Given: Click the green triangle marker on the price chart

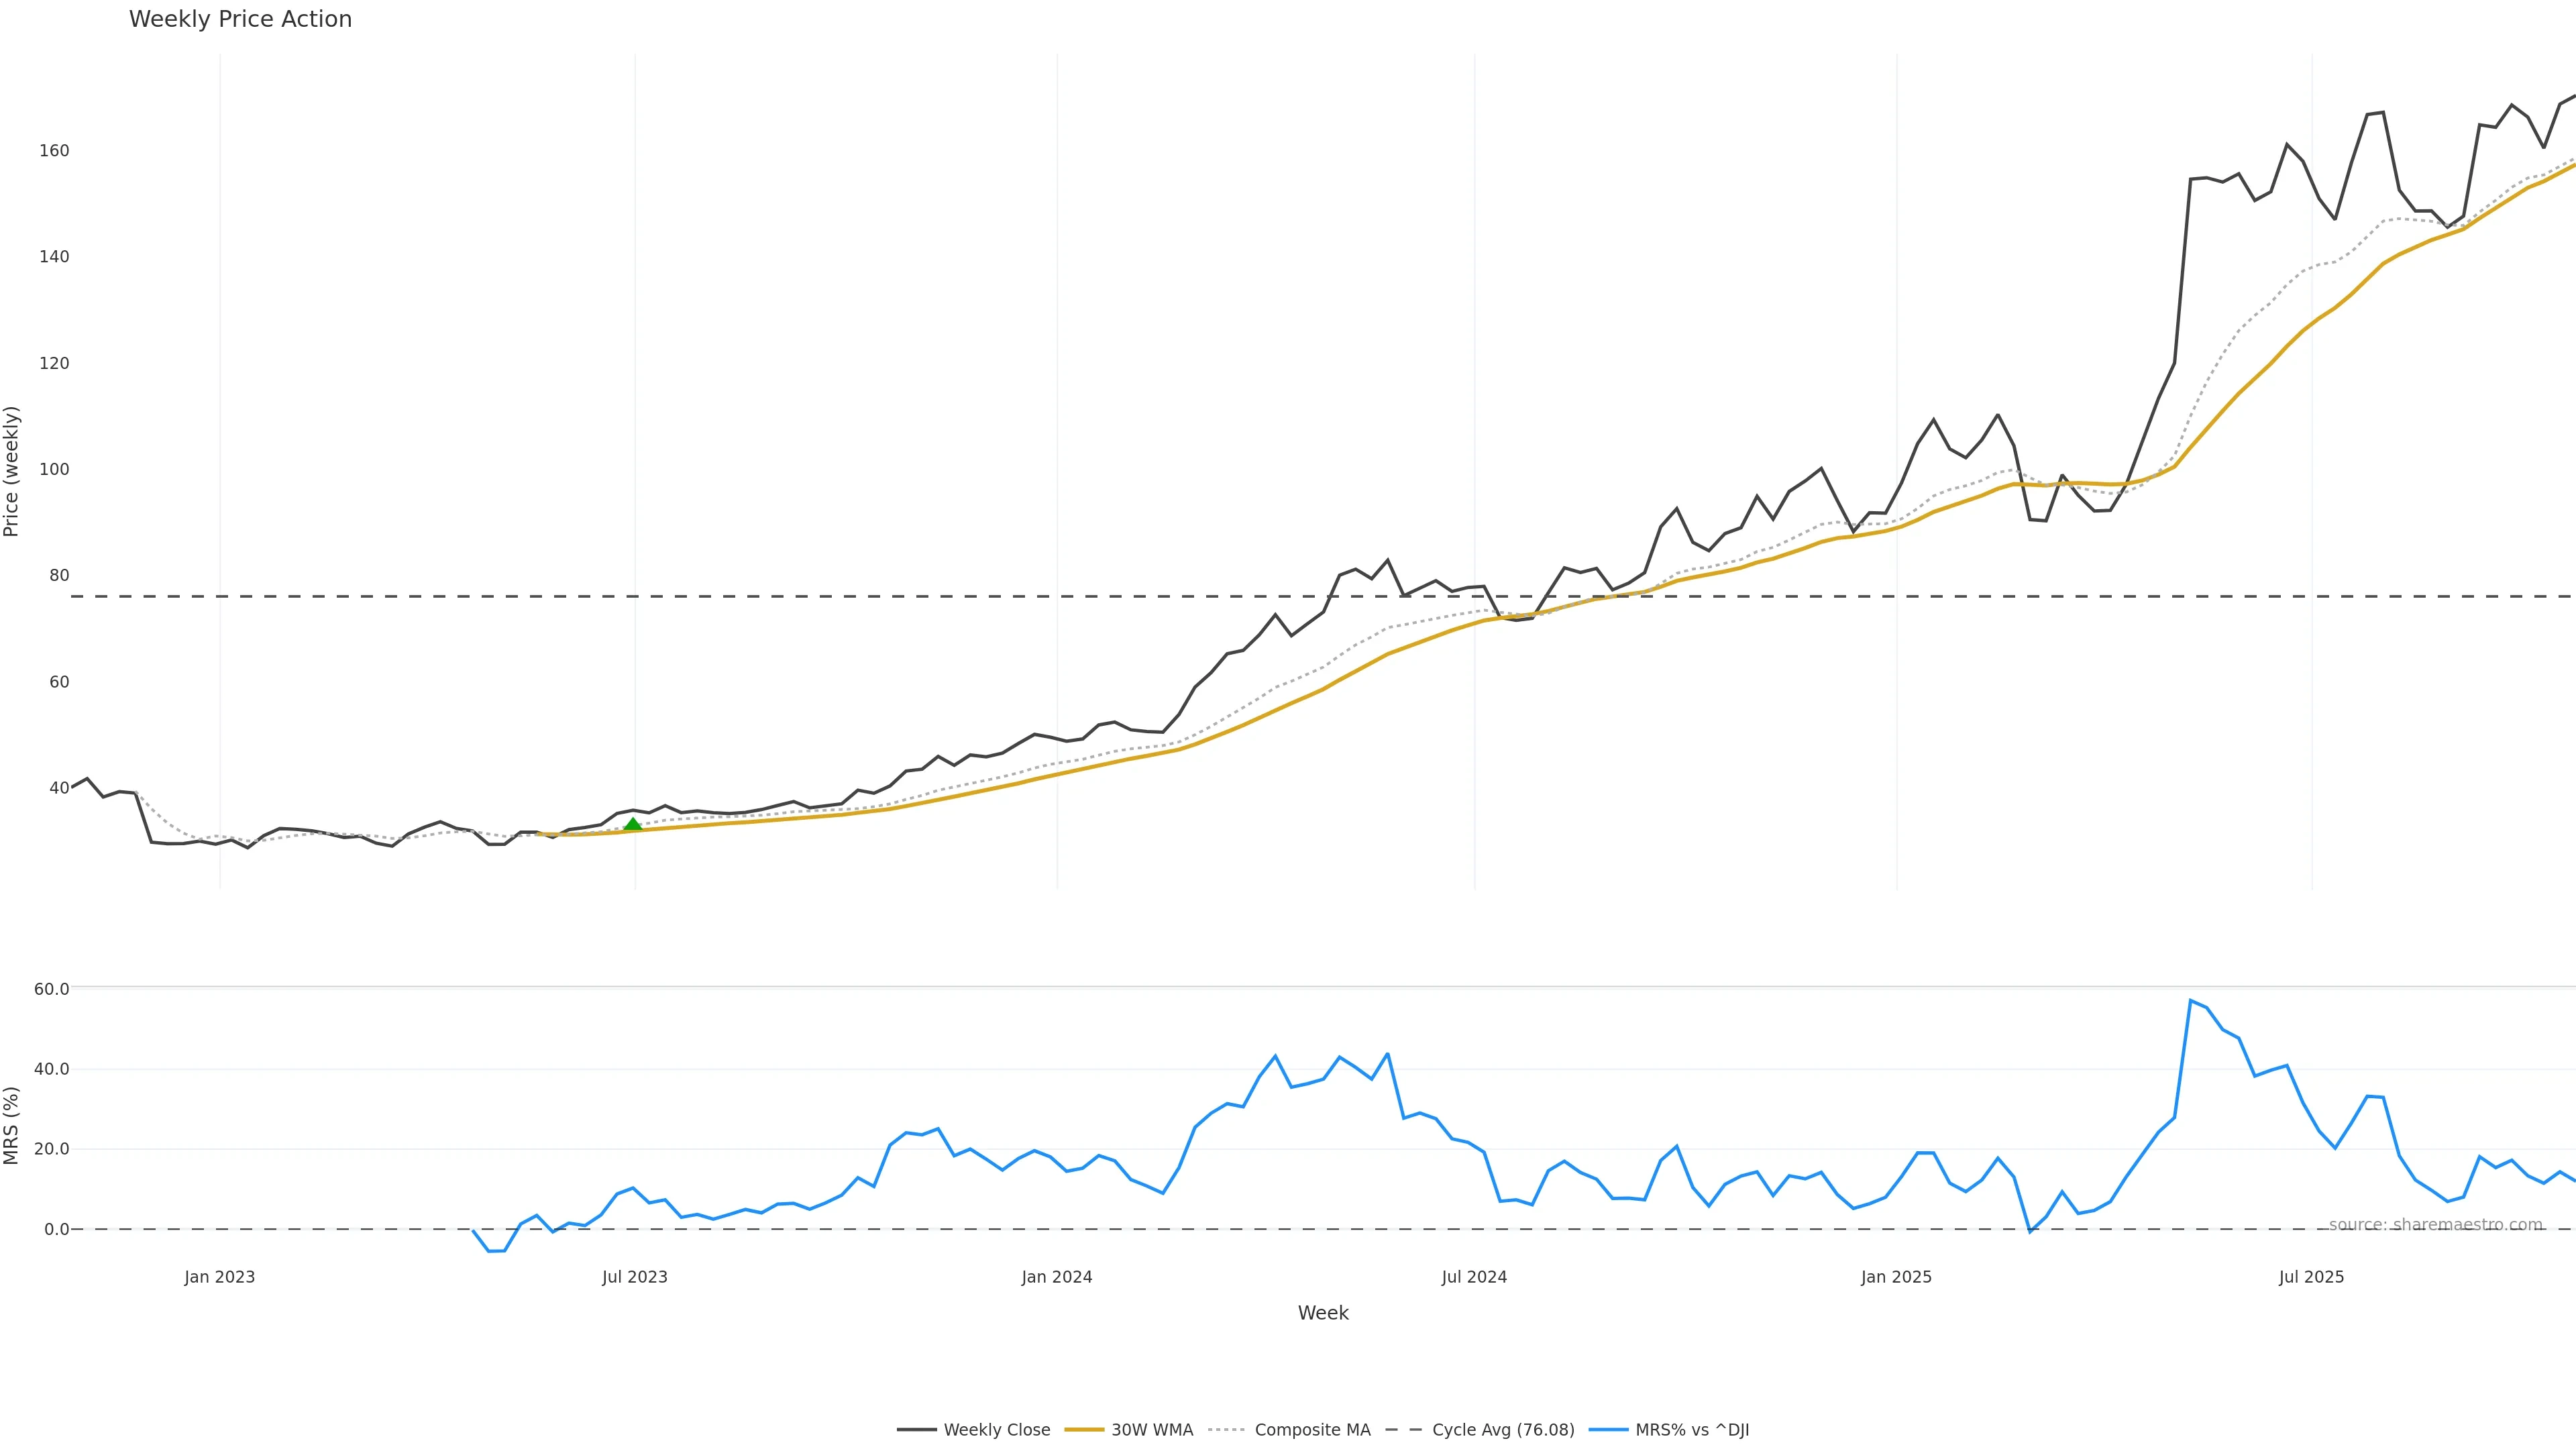Looking at the screenshot, I should point(632,824).
